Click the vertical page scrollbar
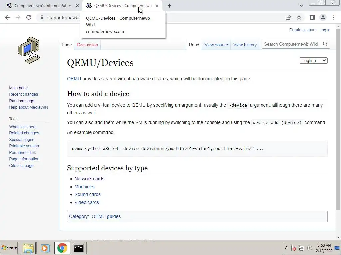Viewport: 341px width, 255px height. click(338, 119)
